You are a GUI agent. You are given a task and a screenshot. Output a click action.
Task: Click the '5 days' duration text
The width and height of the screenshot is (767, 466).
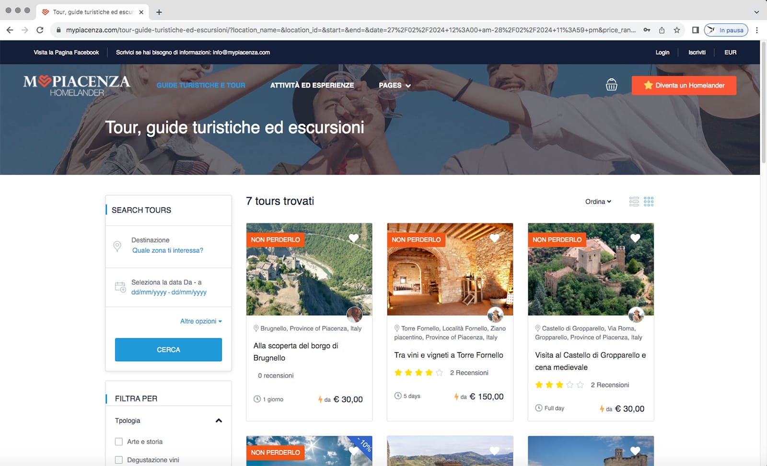click(412, 396)
